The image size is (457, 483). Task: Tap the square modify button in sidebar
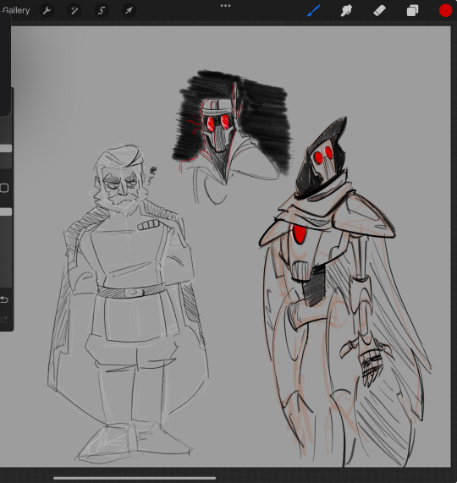[x=4, y=188]
